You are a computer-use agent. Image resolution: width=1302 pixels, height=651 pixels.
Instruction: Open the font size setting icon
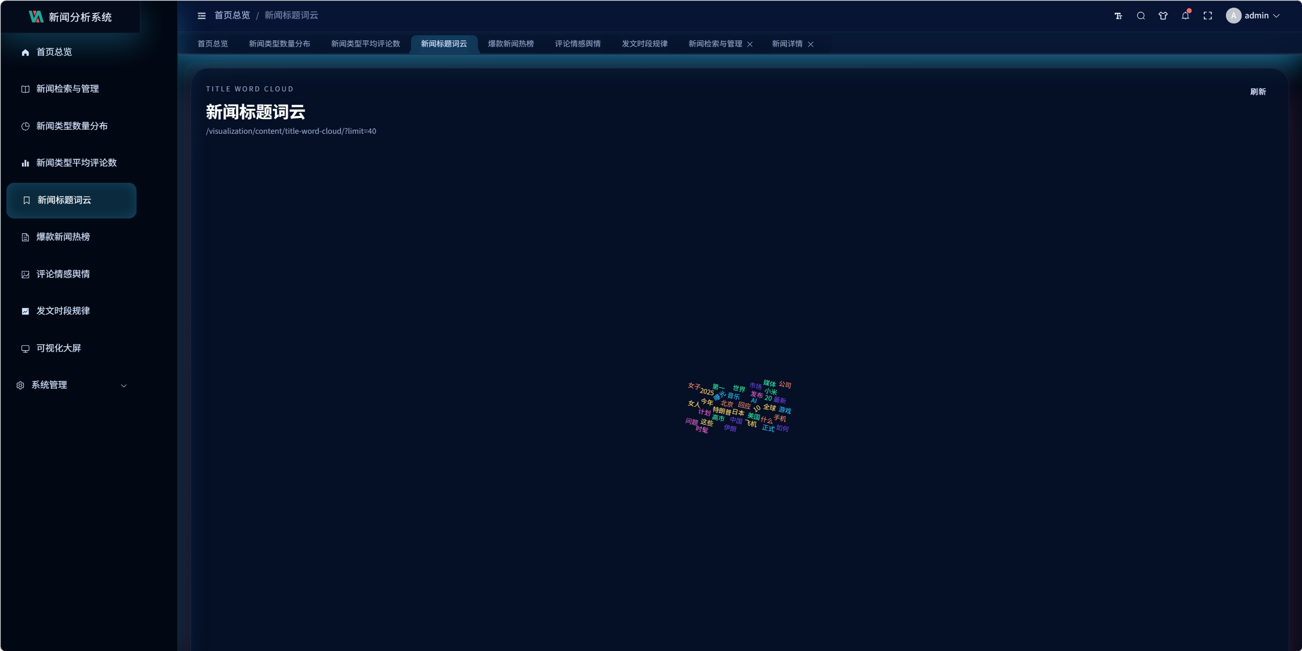pos(1118,16)
